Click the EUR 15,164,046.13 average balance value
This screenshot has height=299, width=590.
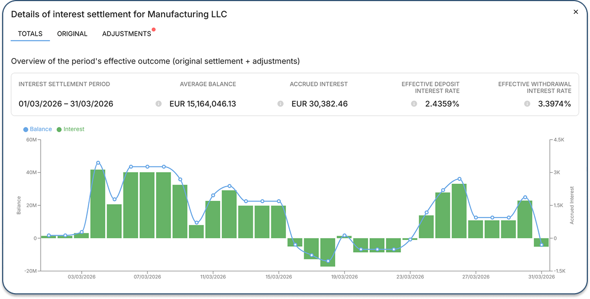pyautogui.click(x=203, y=104)
